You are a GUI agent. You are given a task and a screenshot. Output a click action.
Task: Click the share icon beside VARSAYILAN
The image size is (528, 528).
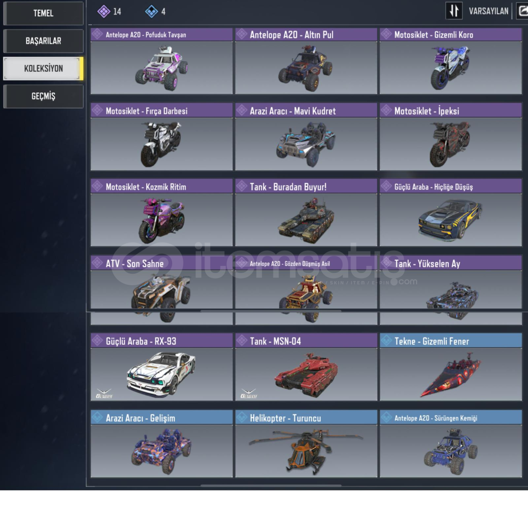click(x=523, y=11)
